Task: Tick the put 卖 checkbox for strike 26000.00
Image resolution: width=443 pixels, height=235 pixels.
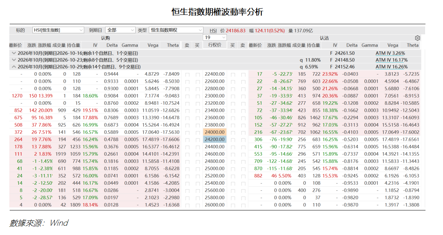Action: click(243, 206)
